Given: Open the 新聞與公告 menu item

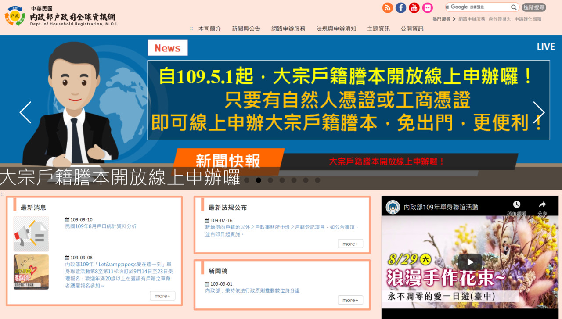Looking at the screenshot, I should [x=246, y=29].
